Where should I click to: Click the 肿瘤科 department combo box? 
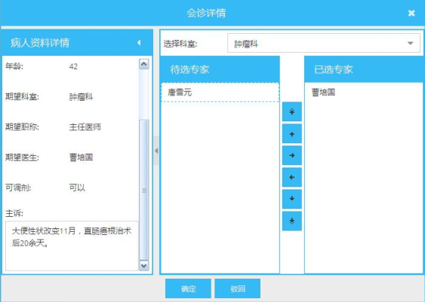tap(324, 43)
